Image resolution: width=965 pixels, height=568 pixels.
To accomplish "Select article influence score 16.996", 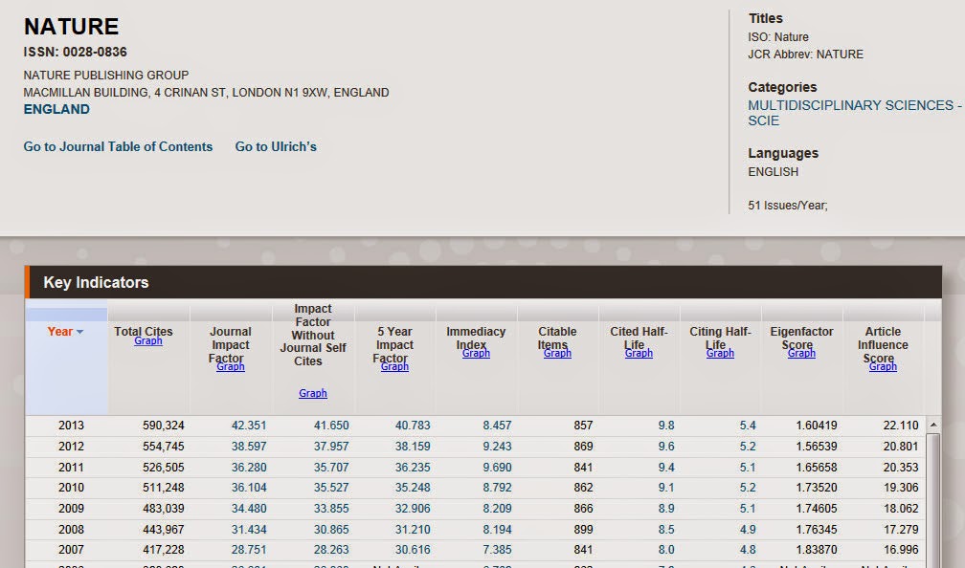I will 900,550.
